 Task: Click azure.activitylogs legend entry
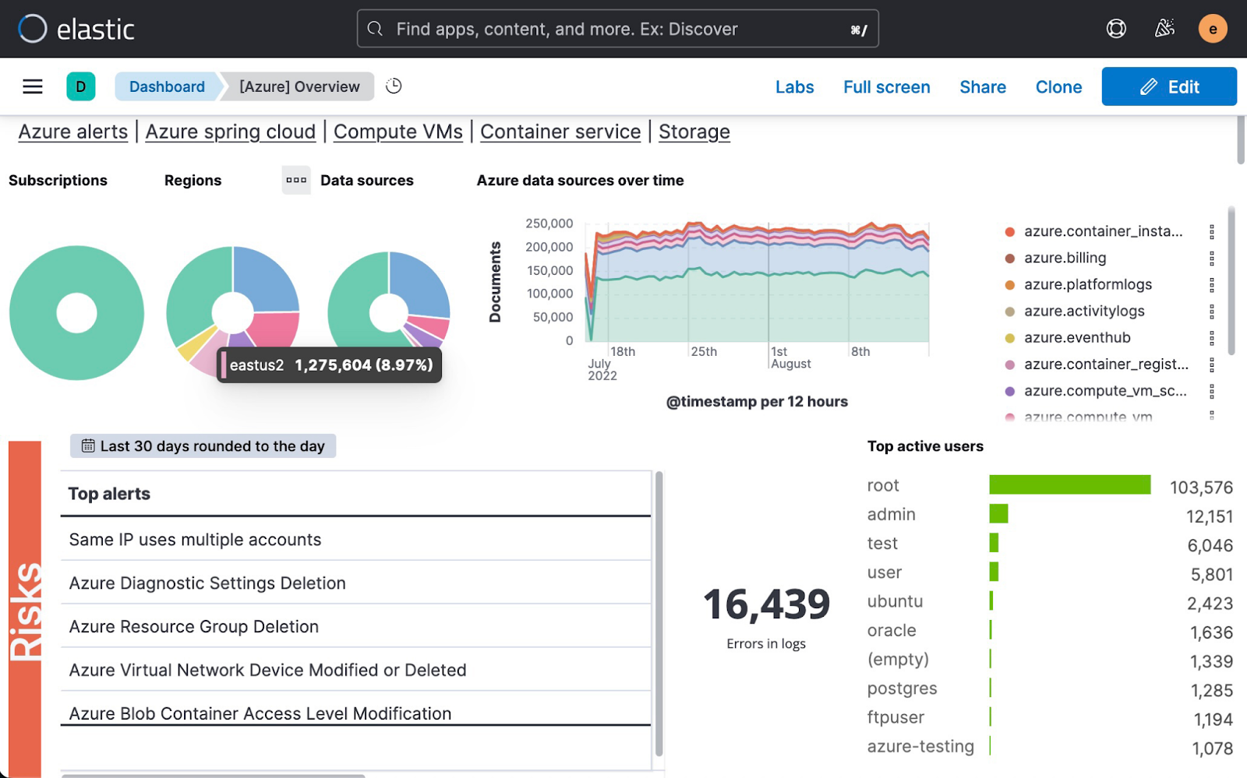1084,311
